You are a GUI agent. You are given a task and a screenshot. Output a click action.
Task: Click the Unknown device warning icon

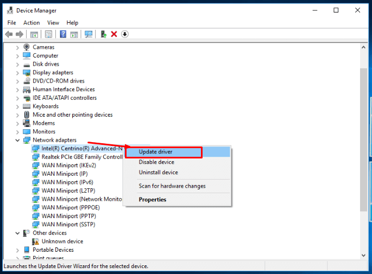36,241
